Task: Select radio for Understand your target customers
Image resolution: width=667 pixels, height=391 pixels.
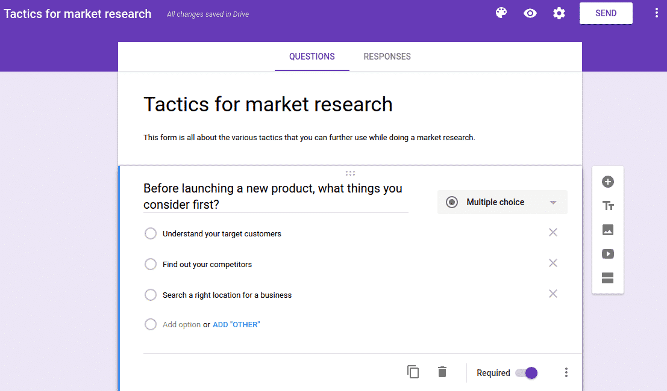Action: [151, 233]
